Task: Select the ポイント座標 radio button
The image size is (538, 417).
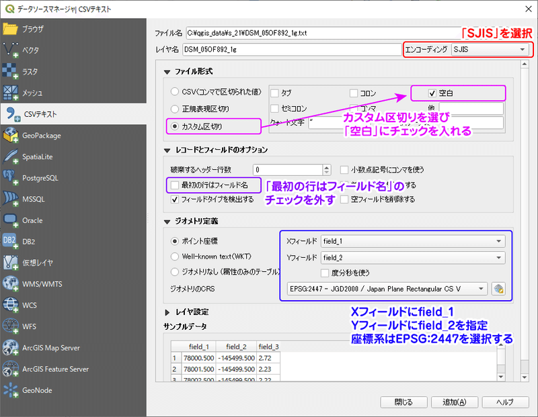Action: [175, 241]
